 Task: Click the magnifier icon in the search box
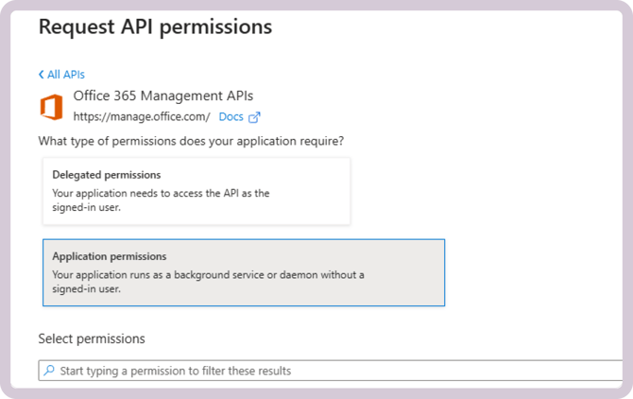(49, 370)
